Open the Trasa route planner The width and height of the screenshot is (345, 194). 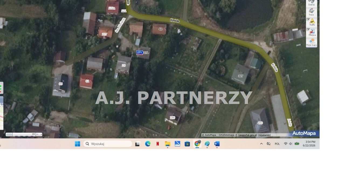pyautogui.click(x=312, y=12)
